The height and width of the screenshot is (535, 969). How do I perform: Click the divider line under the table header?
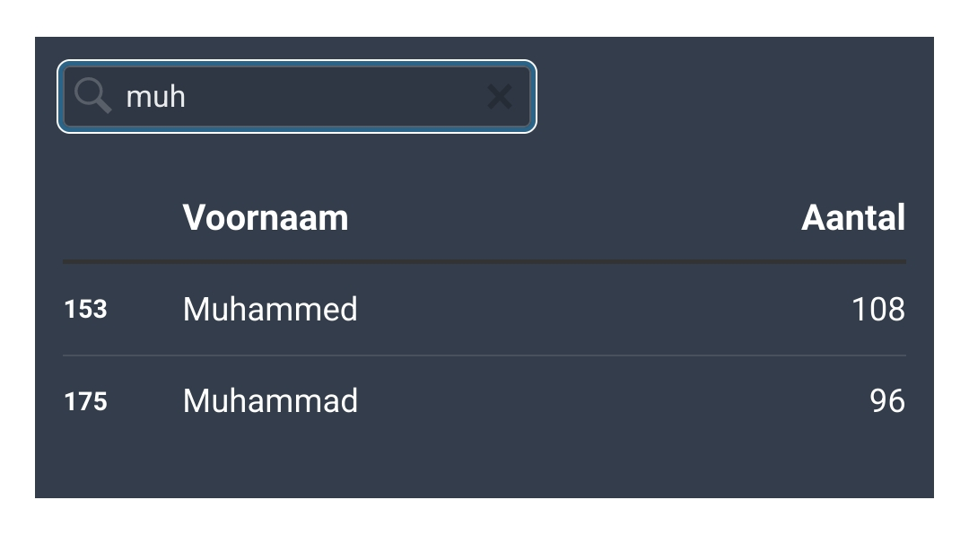484,262
